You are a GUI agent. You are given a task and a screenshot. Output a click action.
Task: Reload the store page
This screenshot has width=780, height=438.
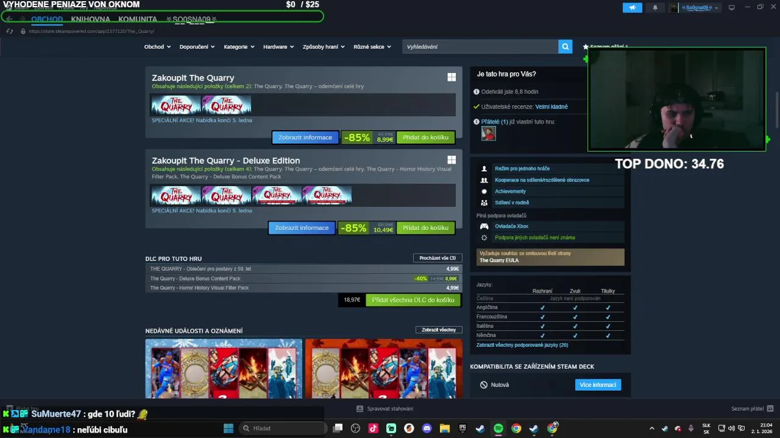coord(10,31)
